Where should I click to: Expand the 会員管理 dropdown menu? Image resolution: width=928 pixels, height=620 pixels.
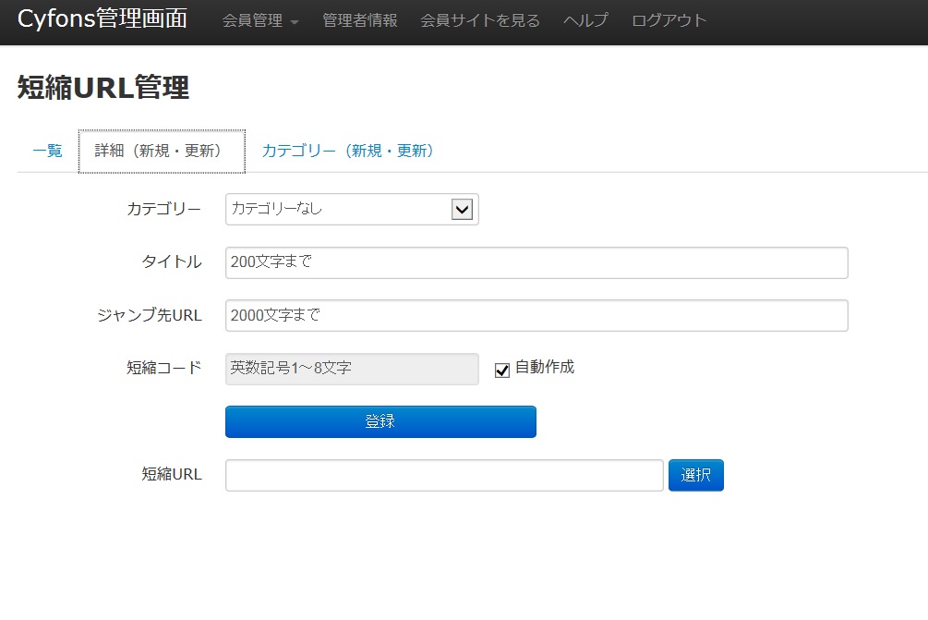[260, 20]
